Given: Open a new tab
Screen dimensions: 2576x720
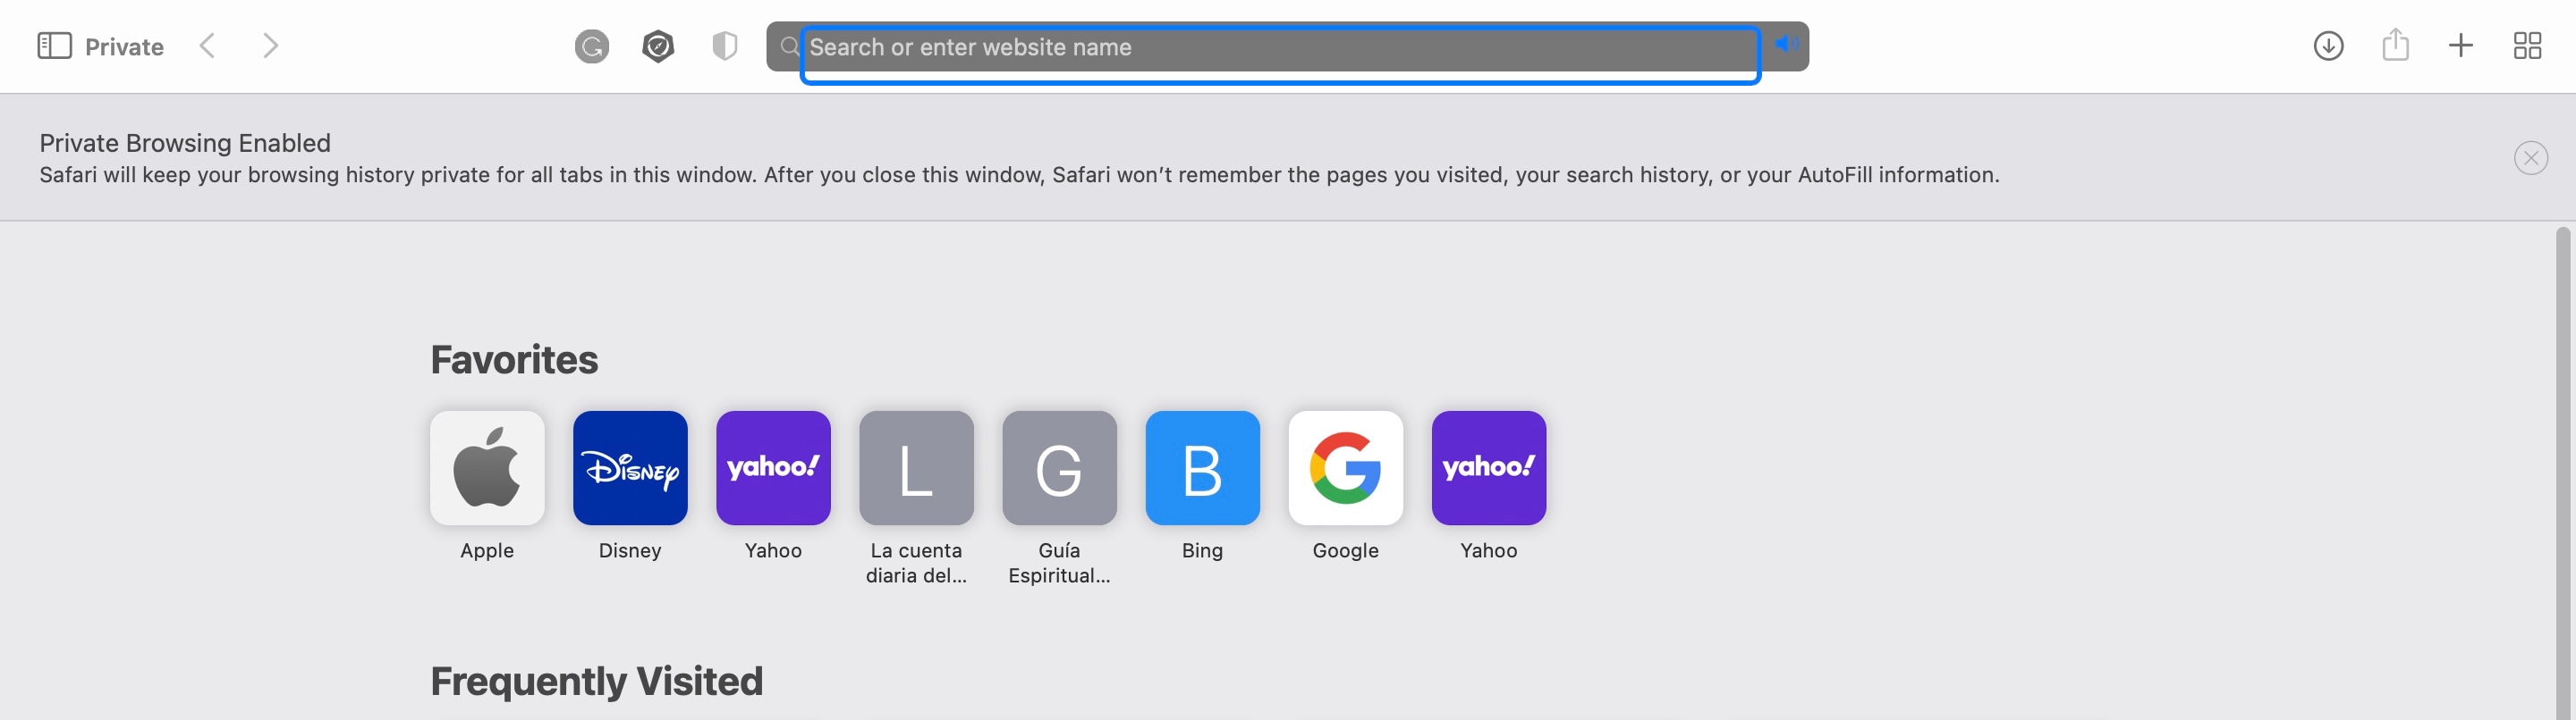Looking at the screenshot, I should (x=2461, y=46).
